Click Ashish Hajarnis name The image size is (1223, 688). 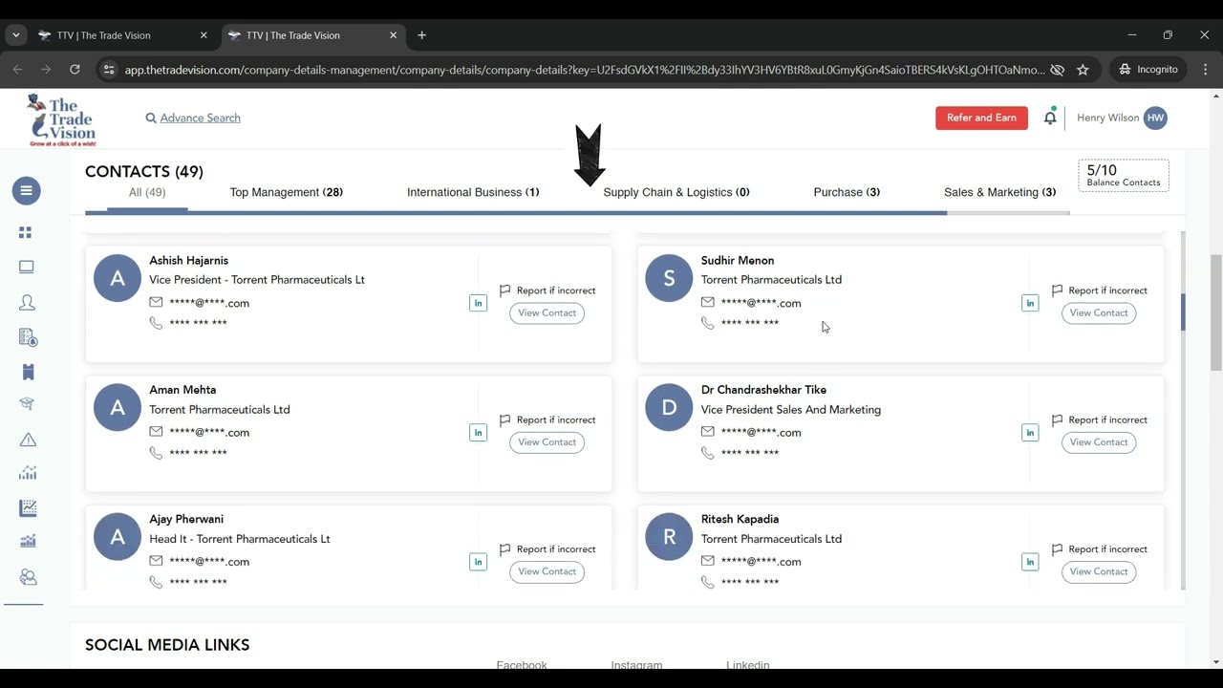tap(188, 260)
